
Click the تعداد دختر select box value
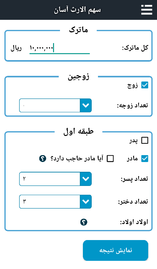click(50, 202)
